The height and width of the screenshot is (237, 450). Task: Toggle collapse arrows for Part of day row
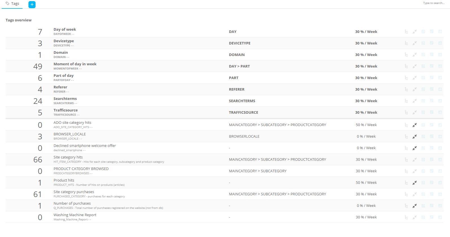click(x=415, y=78)
